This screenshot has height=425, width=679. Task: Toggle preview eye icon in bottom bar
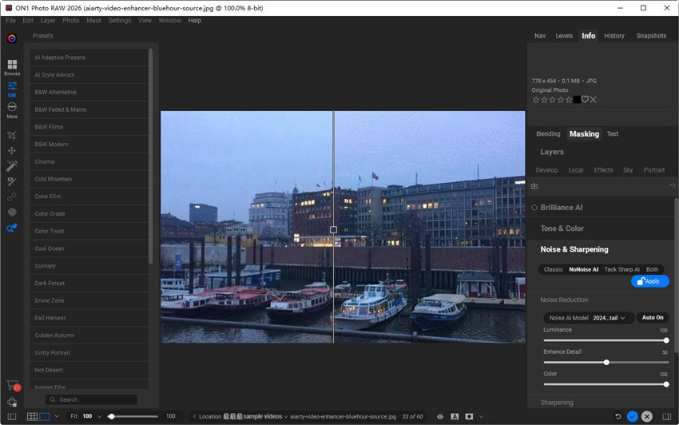pos(440,417)
